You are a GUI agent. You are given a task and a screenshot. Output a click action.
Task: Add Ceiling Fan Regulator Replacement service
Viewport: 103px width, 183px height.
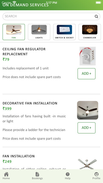tap(86, 74)
